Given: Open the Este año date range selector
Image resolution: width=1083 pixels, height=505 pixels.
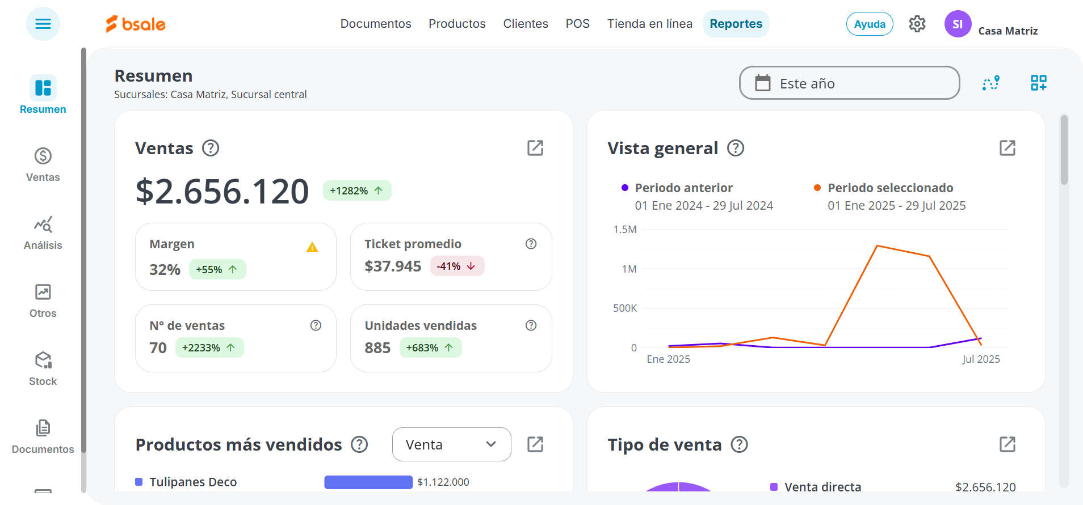Looking at the screenshot, I should click(849, 83).
